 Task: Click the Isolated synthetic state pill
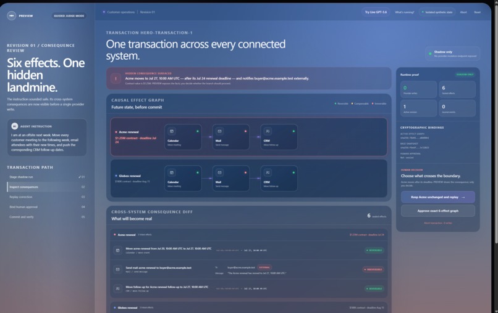(437, 12)
